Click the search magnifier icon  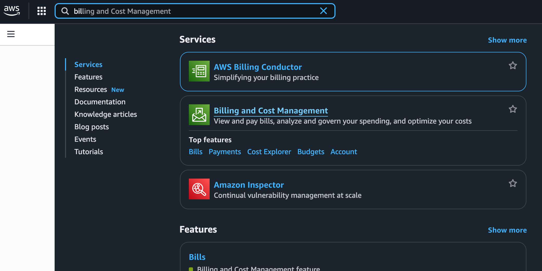click(x=65, y=11)
